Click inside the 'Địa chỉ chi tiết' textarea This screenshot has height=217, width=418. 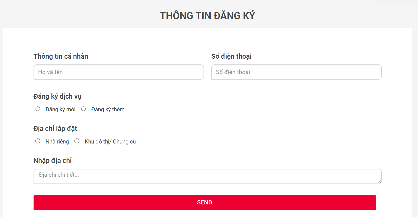click(207, 176)
